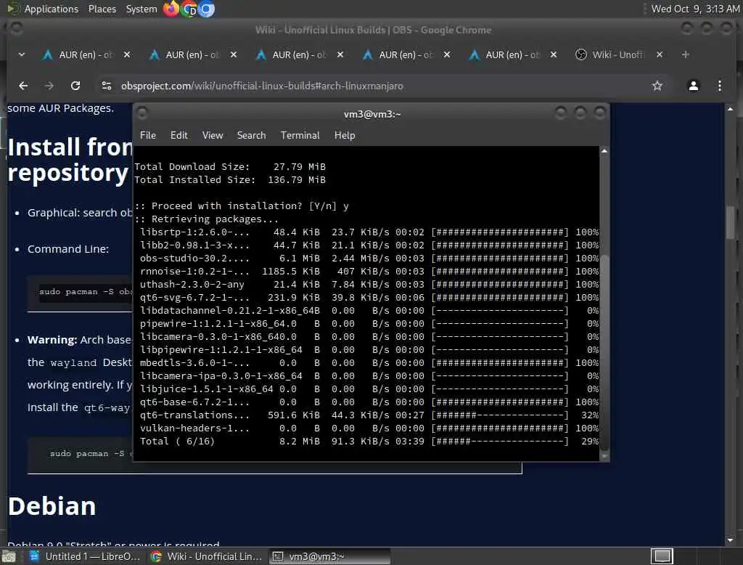Click the workspace switcher in bottom panel
This screenshot has height=565, width=743.
coord(662,556)
